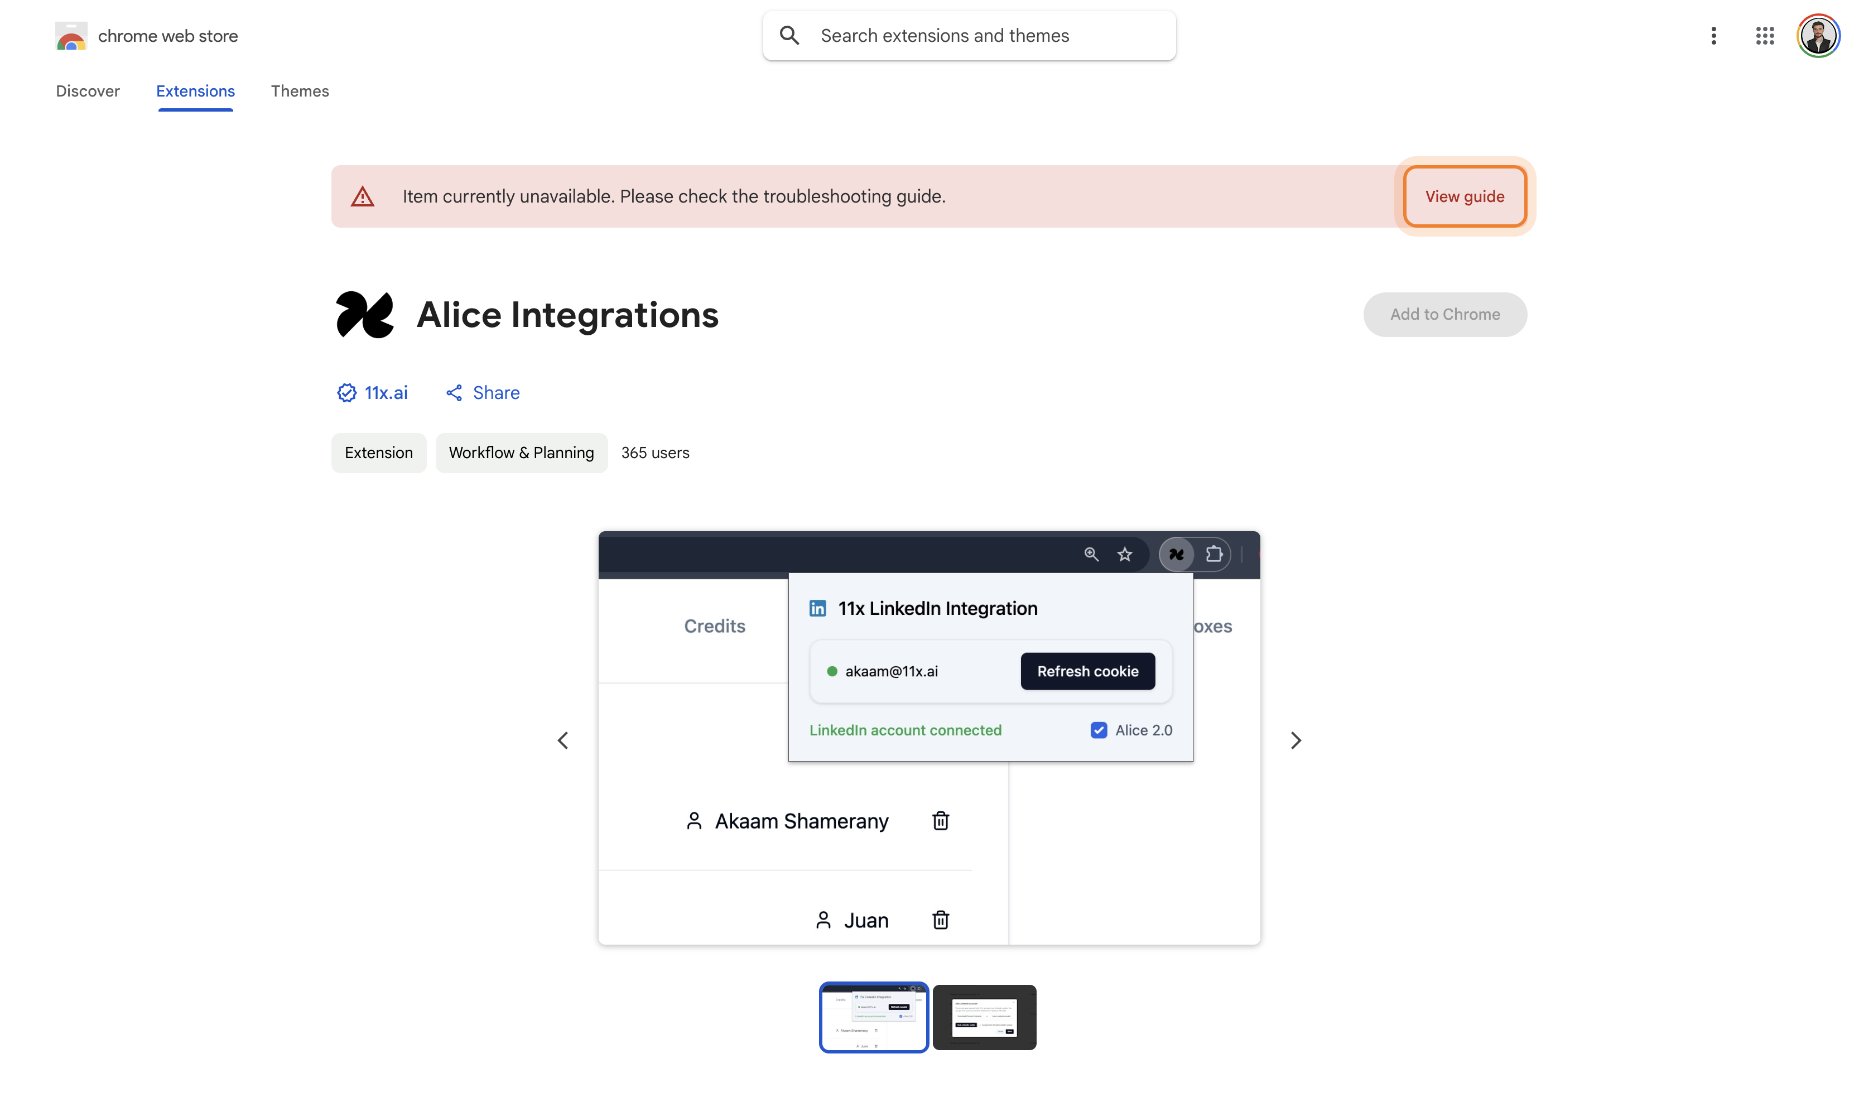Click the Extension category chip
Image resolution: width=1859 pixels, height=1097 pixels.
pyautogui.click(x=378, y=453)
